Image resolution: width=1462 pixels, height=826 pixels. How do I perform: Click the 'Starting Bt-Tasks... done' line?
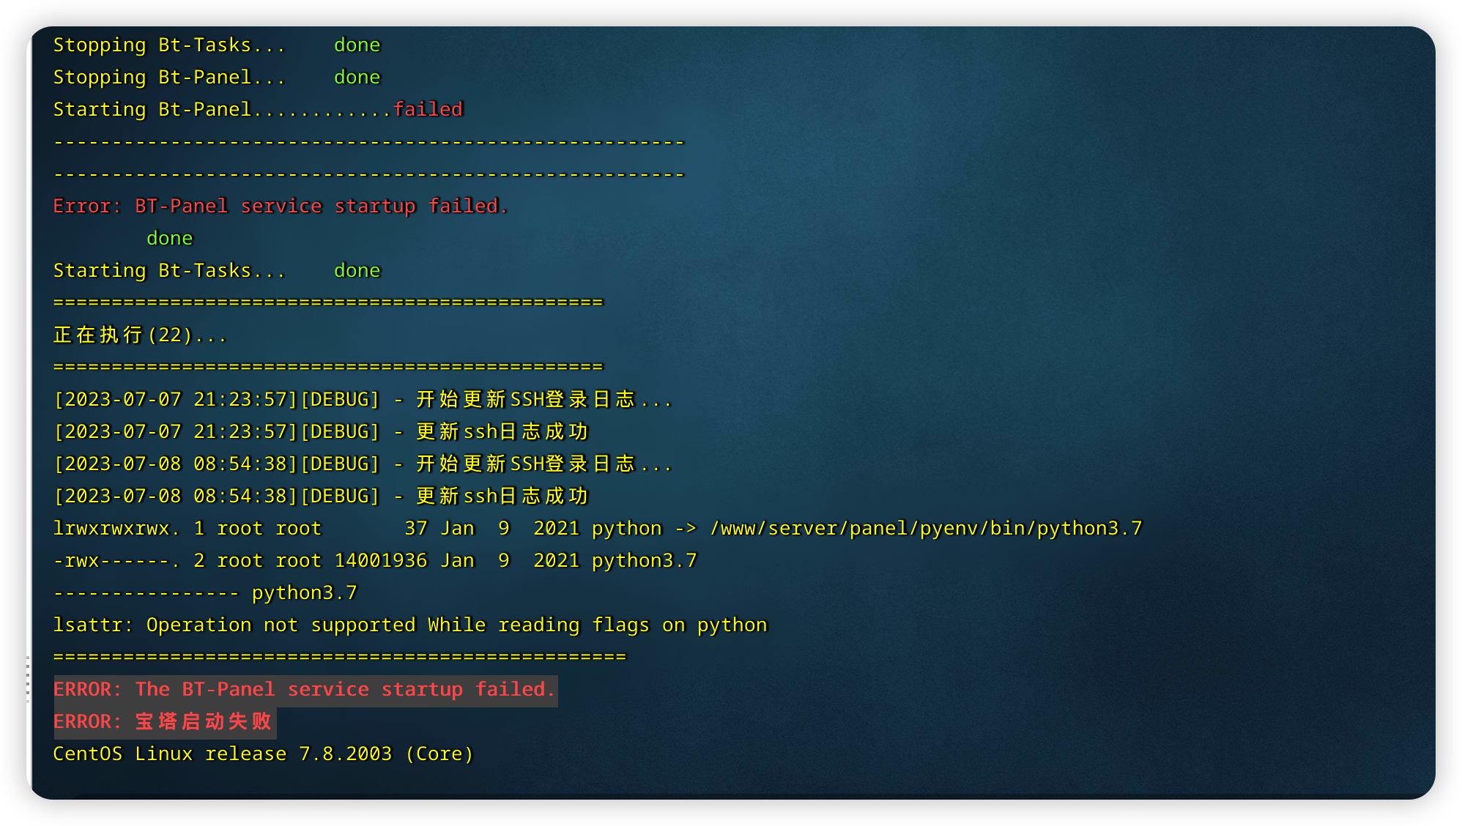pos(217,271)
